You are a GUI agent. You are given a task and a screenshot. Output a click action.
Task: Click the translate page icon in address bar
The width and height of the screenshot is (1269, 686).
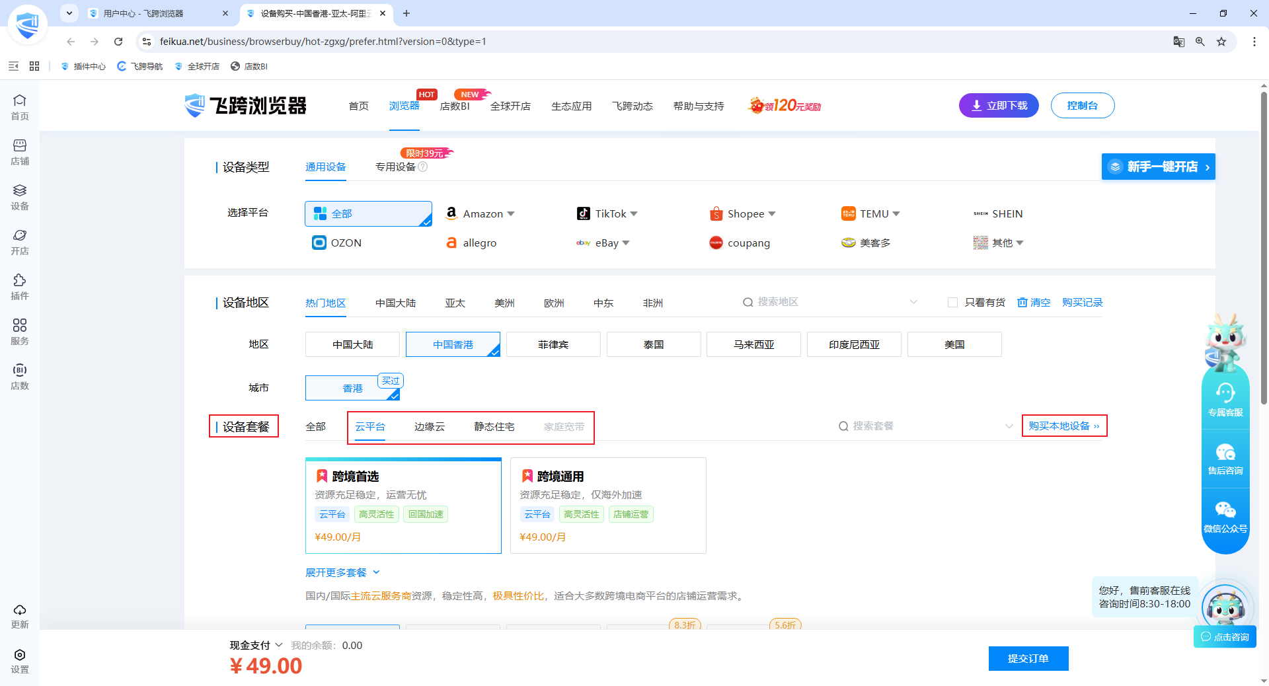pos(1178,42)
